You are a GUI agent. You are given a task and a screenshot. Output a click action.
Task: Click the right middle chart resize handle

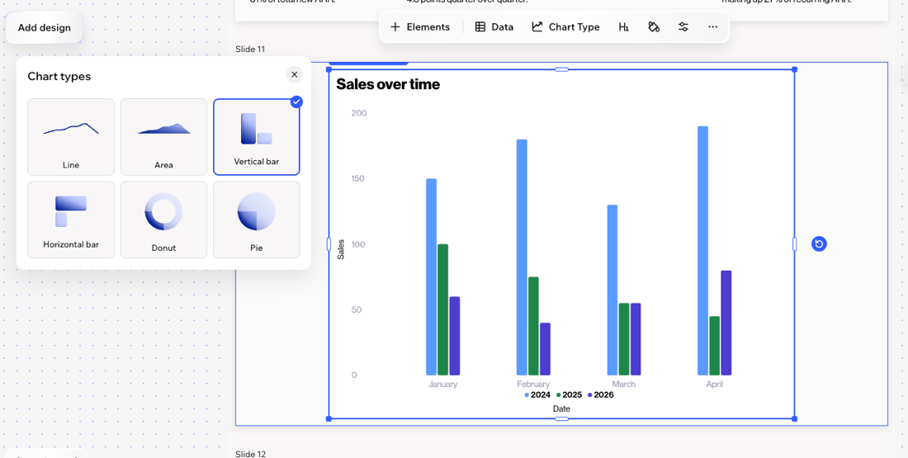794,244
